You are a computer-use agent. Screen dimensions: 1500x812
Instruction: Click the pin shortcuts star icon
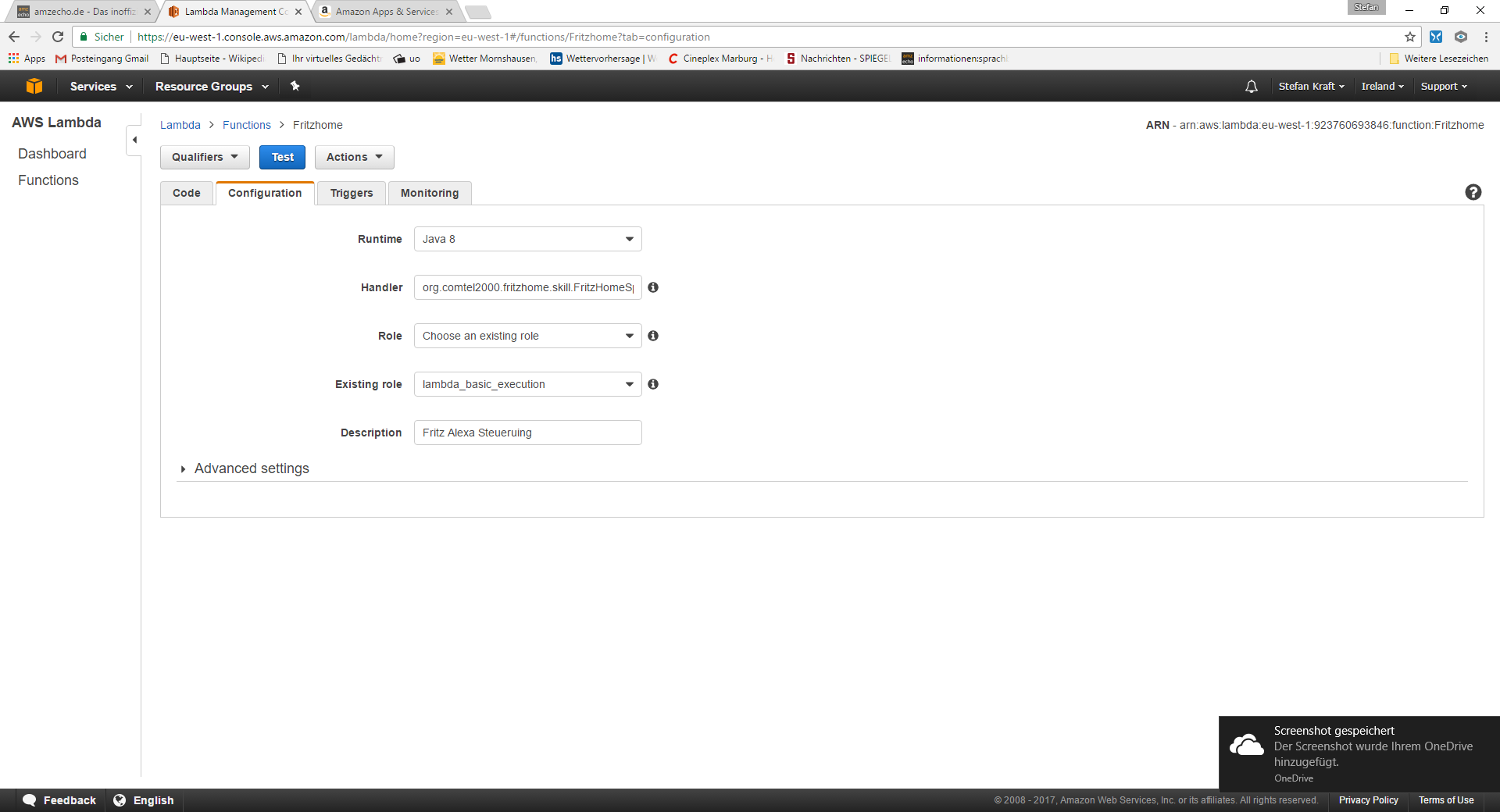point(295,86)
